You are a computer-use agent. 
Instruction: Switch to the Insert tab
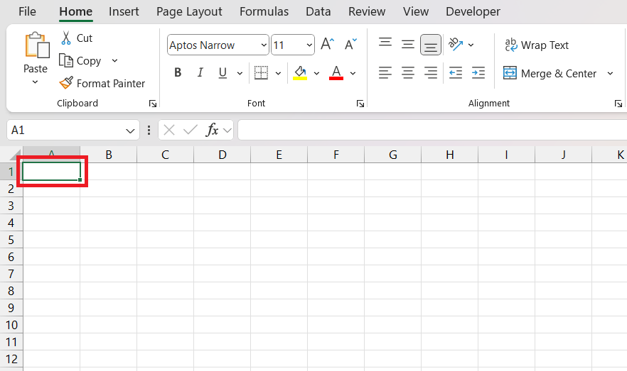tap(124, 11)
